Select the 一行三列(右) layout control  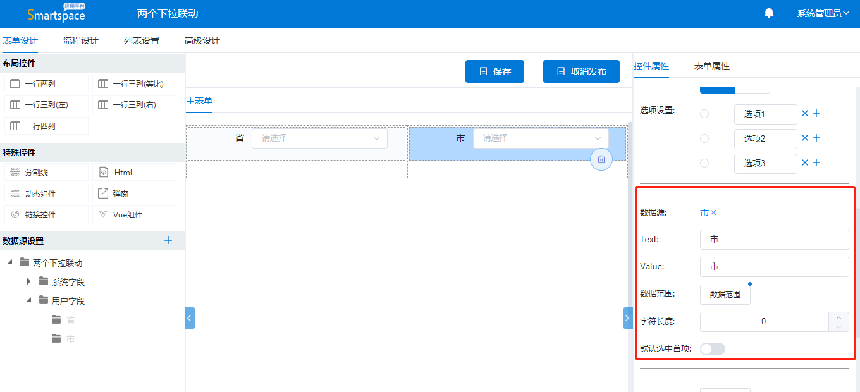point(134,104)
